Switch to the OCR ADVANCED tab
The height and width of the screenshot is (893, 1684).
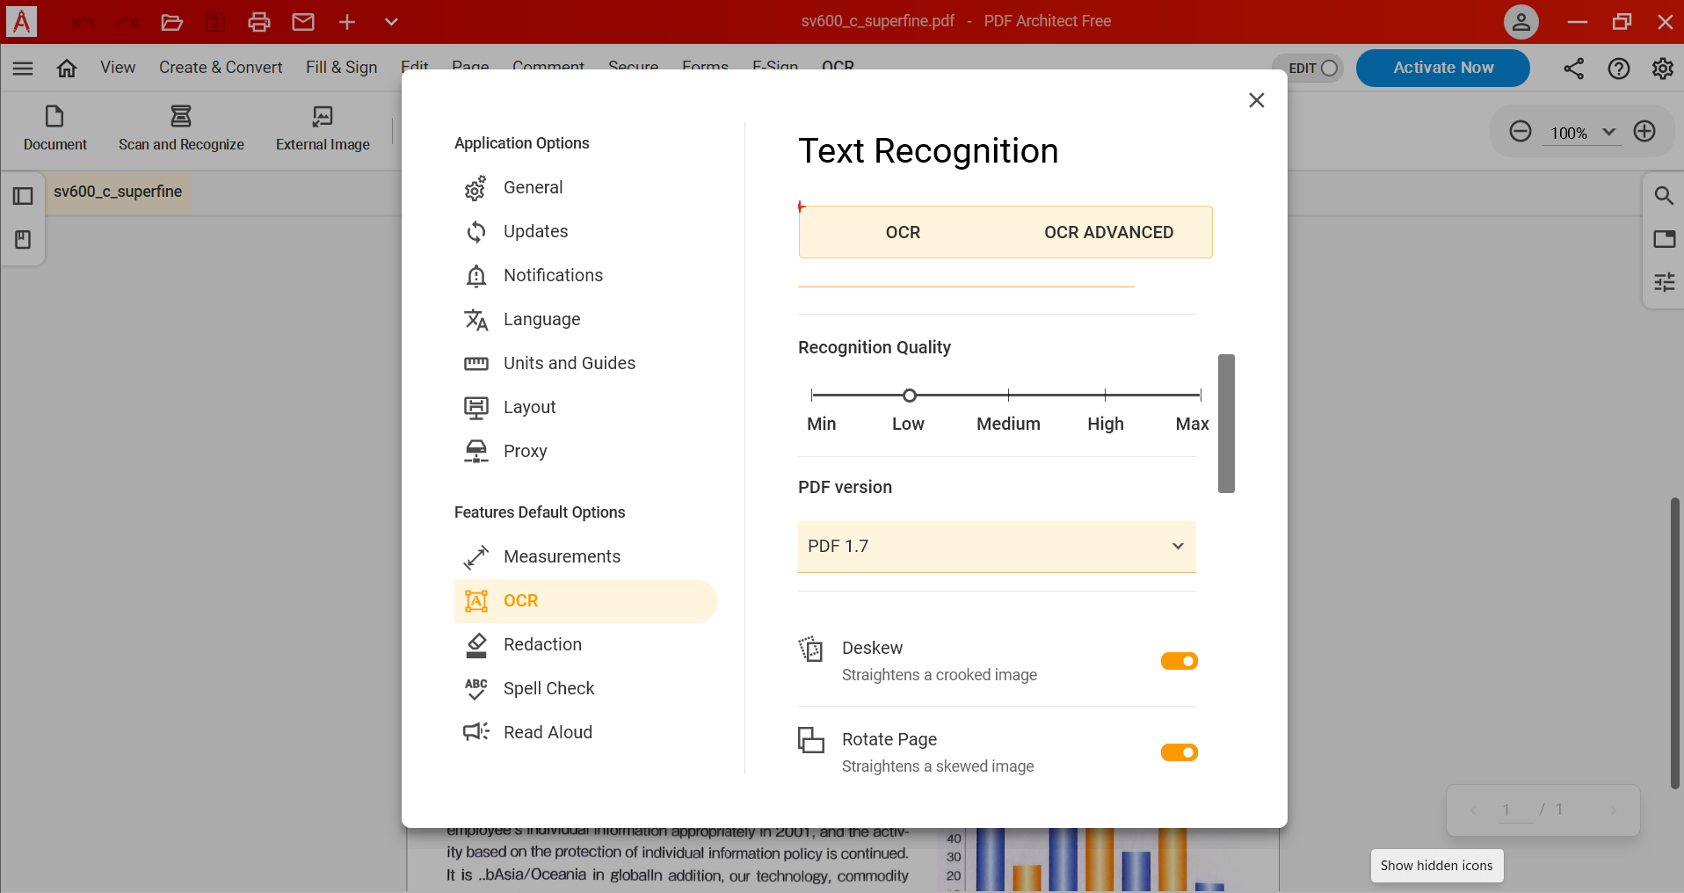tap(1108, 232)
